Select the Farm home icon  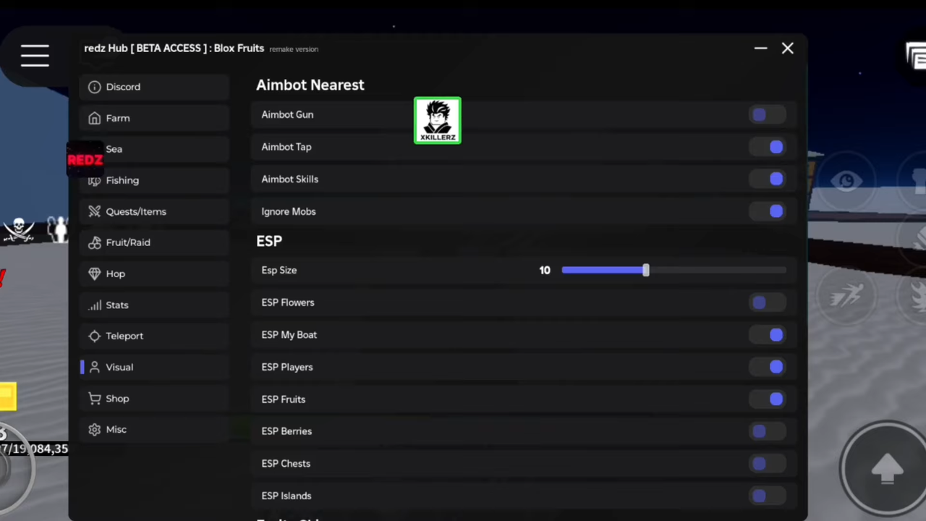pyautogui.click(x=94, y=118)
